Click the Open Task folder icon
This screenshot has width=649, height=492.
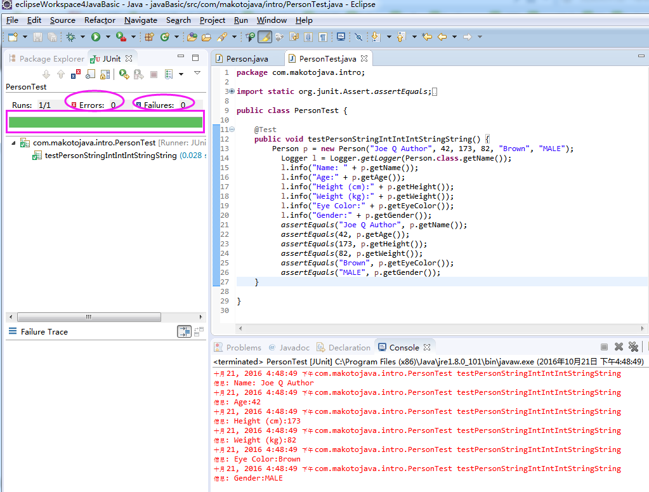207,37
